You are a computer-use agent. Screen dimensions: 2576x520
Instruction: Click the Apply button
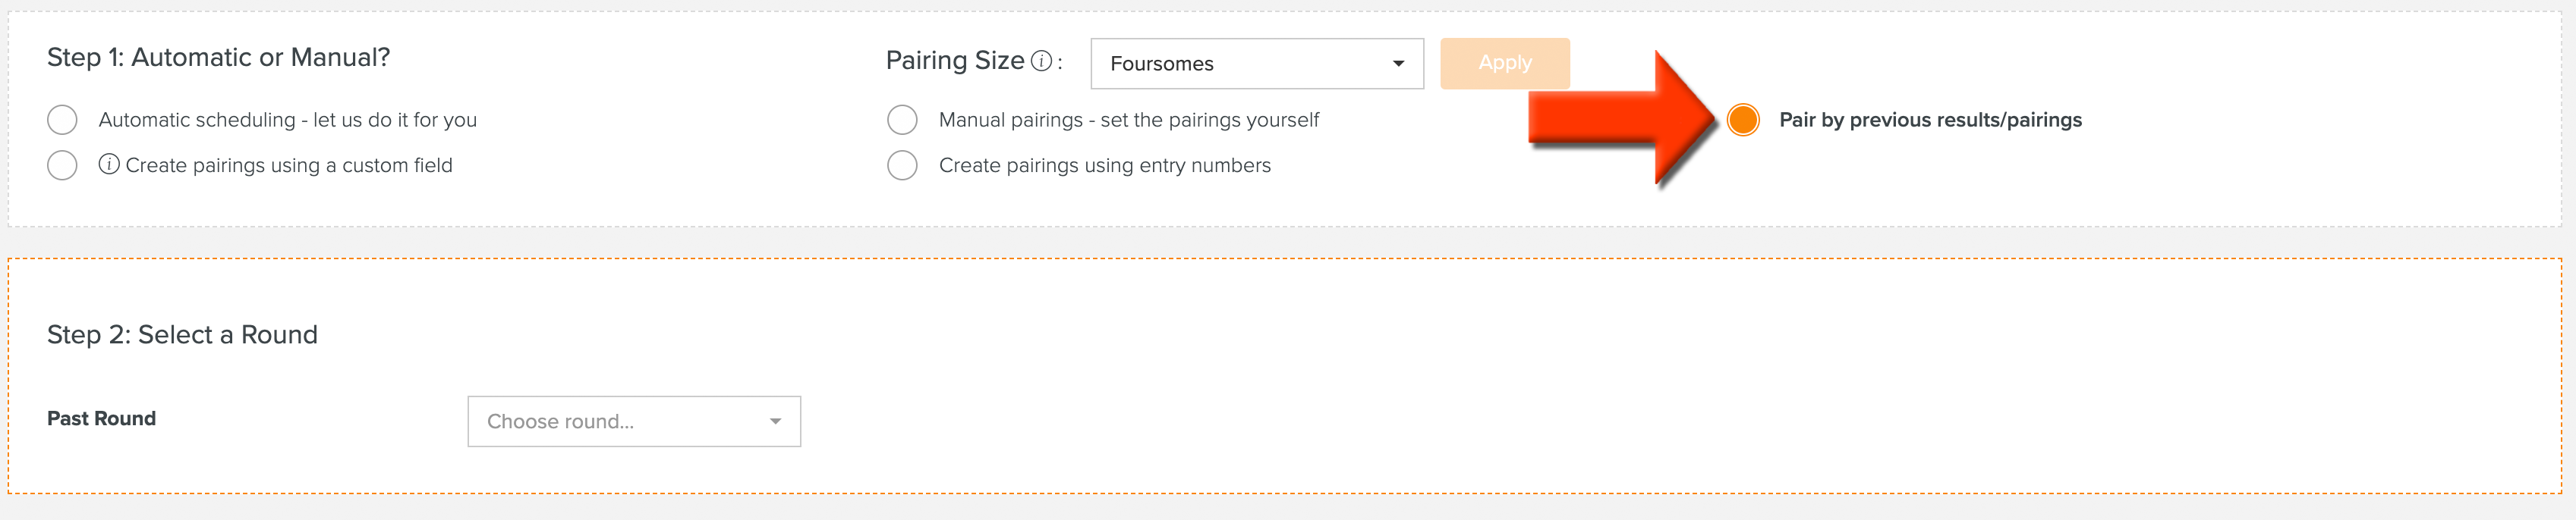coord(1505,63)
